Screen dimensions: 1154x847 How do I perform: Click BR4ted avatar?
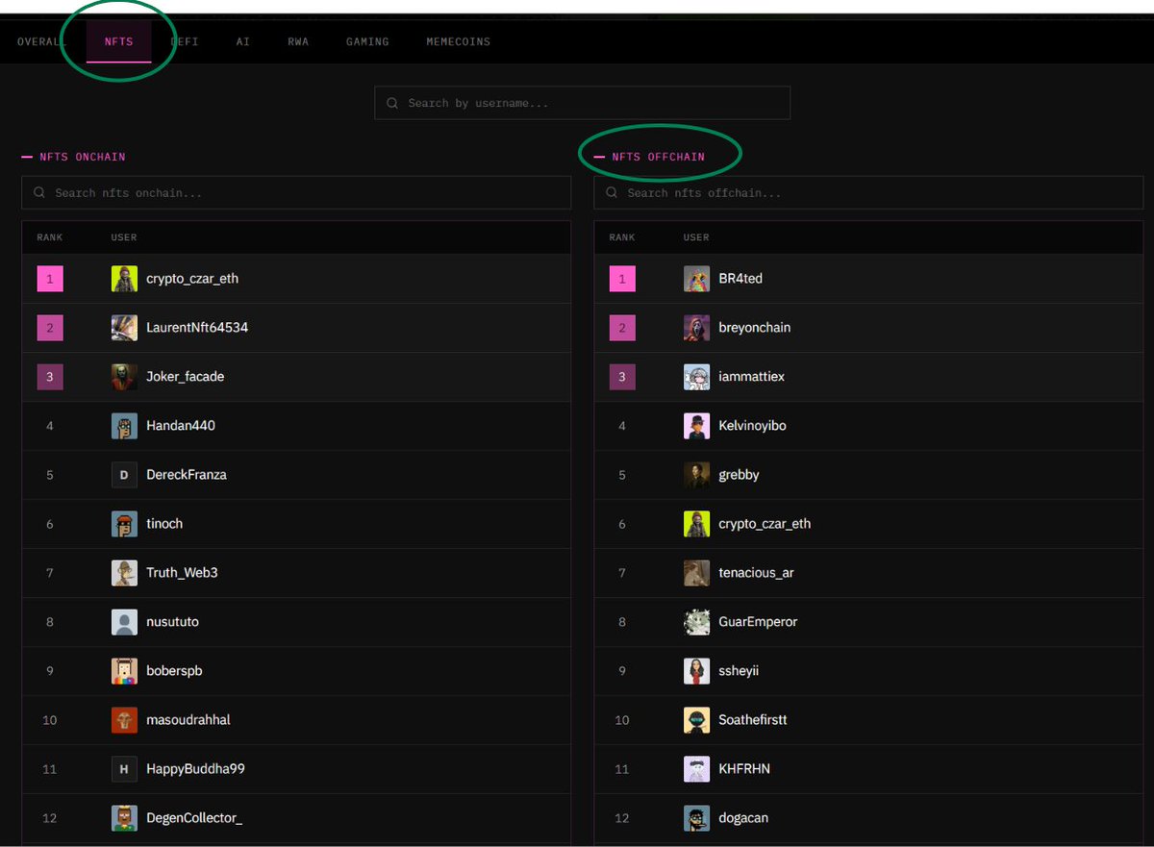pyautogui.click(x=696, y=279)
